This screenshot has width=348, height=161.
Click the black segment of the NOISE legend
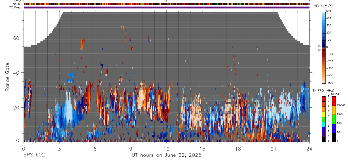pos(334,137)
